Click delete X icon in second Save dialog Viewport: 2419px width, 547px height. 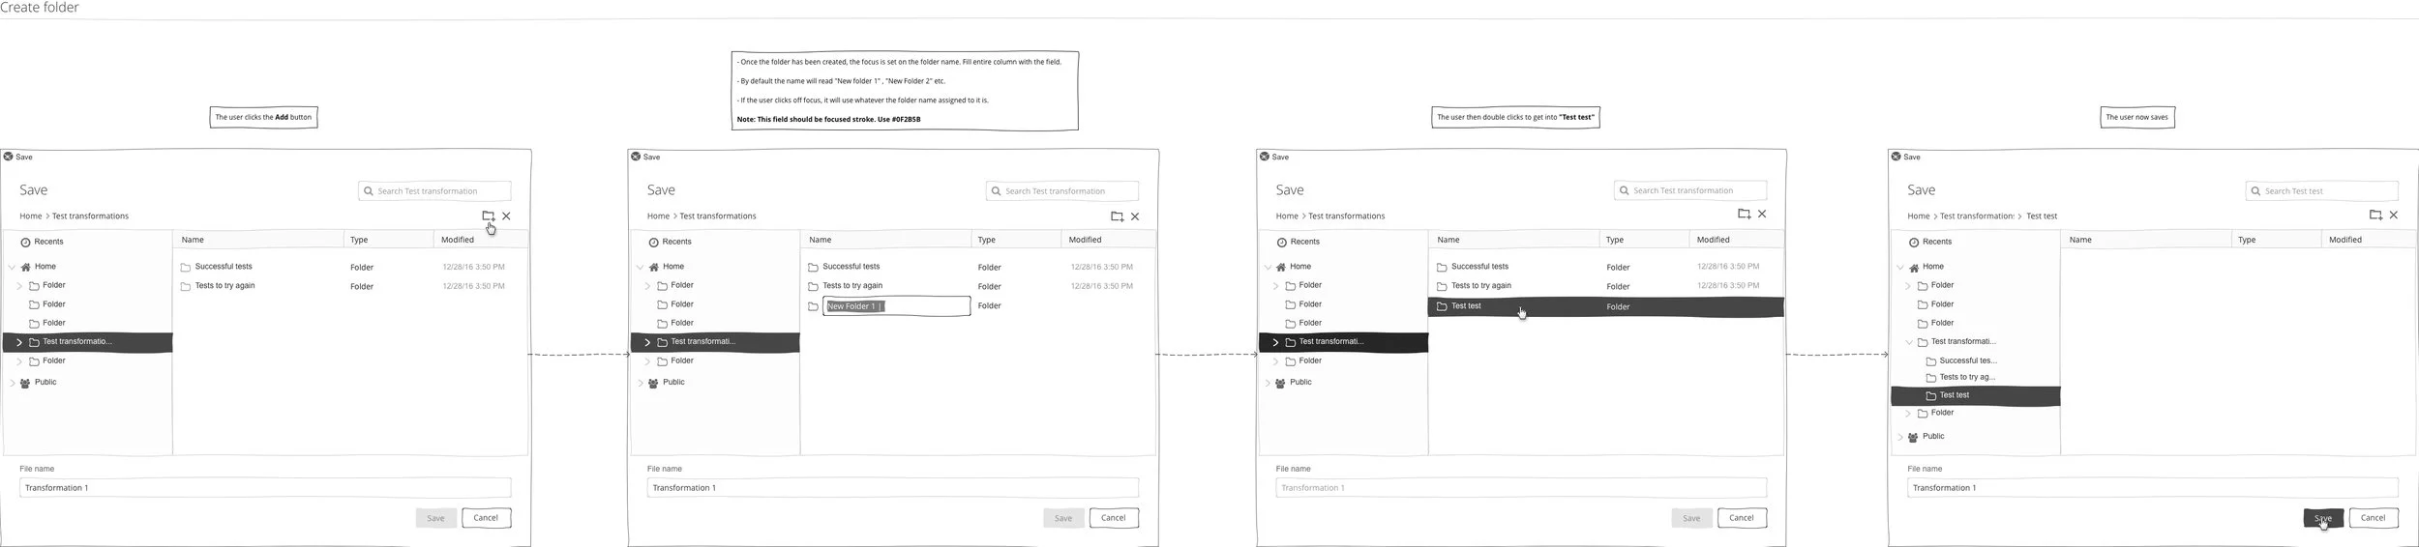1135,216
